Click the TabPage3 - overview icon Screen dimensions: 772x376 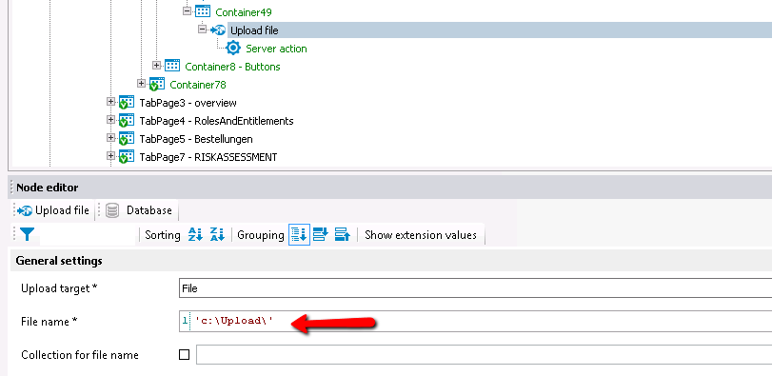127,103
